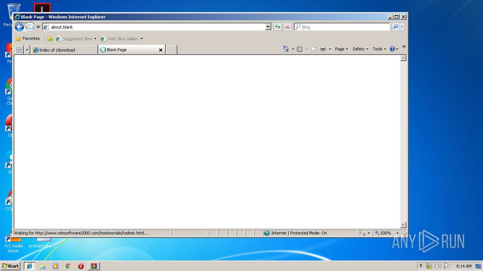The width and height of the screenshot is (483, 271).
Task: Click the Quick Tabs icon
Action: pyautogui.click(x=19, y=50)
